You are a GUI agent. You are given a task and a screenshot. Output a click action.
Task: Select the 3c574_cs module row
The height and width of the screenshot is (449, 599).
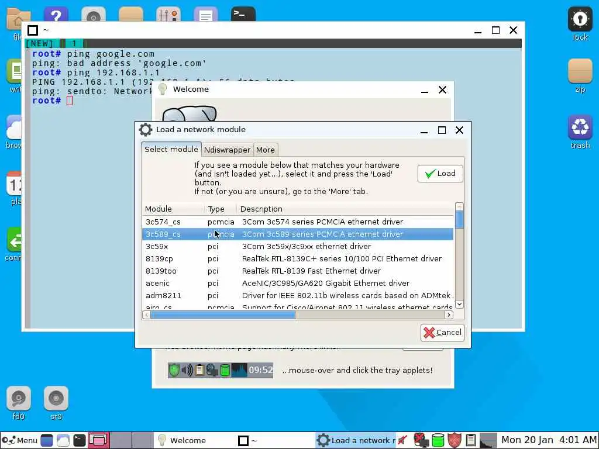[298, 222]
